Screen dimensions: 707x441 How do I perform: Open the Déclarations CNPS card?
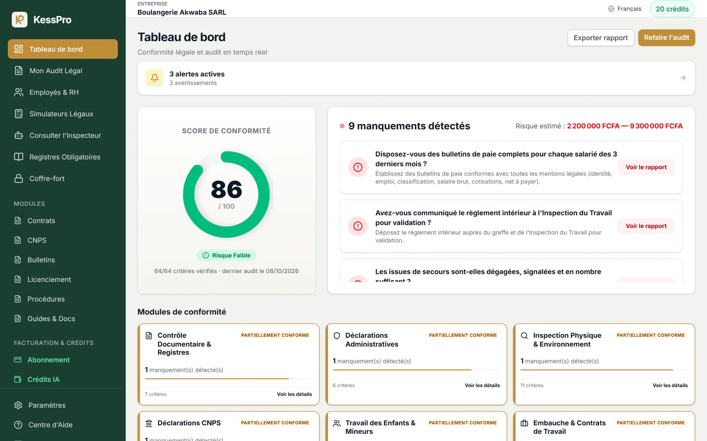pos(228,426)
